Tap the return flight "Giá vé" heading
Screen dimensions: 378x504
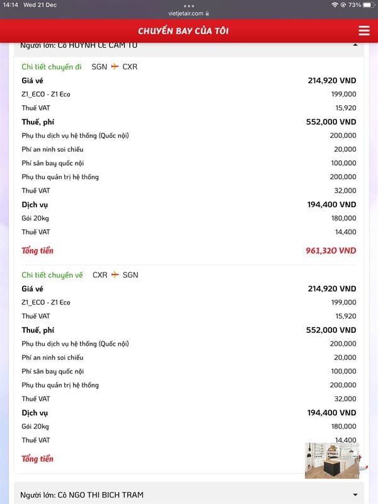click(32, 289)
